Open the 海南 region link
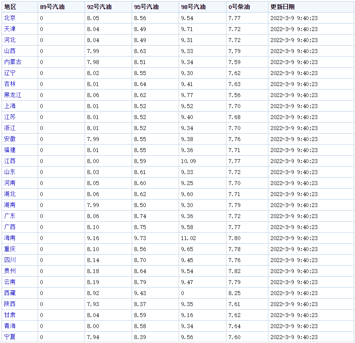The image size is (355, 343). click(x=10, y=238)
